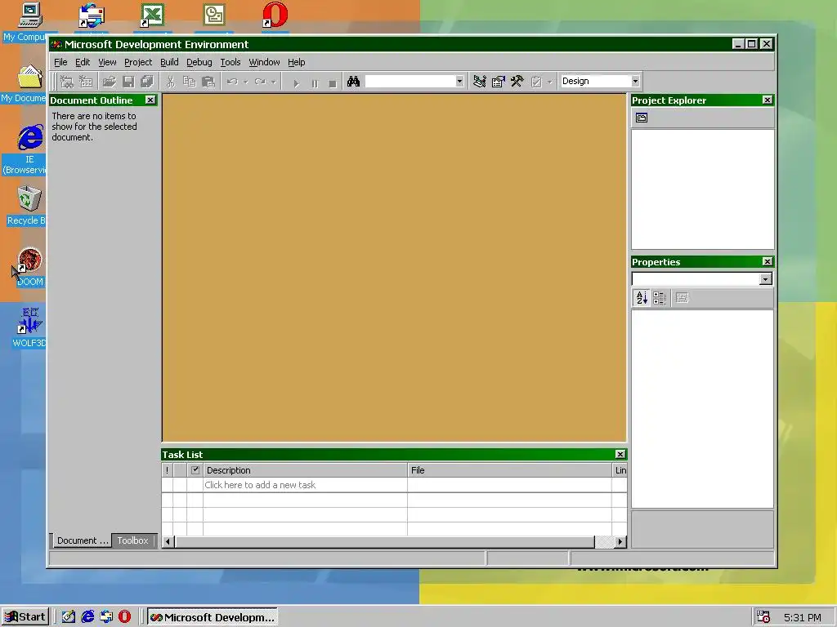Click the New Project toolbar icon
The width and height of the screenshot is (837, 627).
[67, 82]
